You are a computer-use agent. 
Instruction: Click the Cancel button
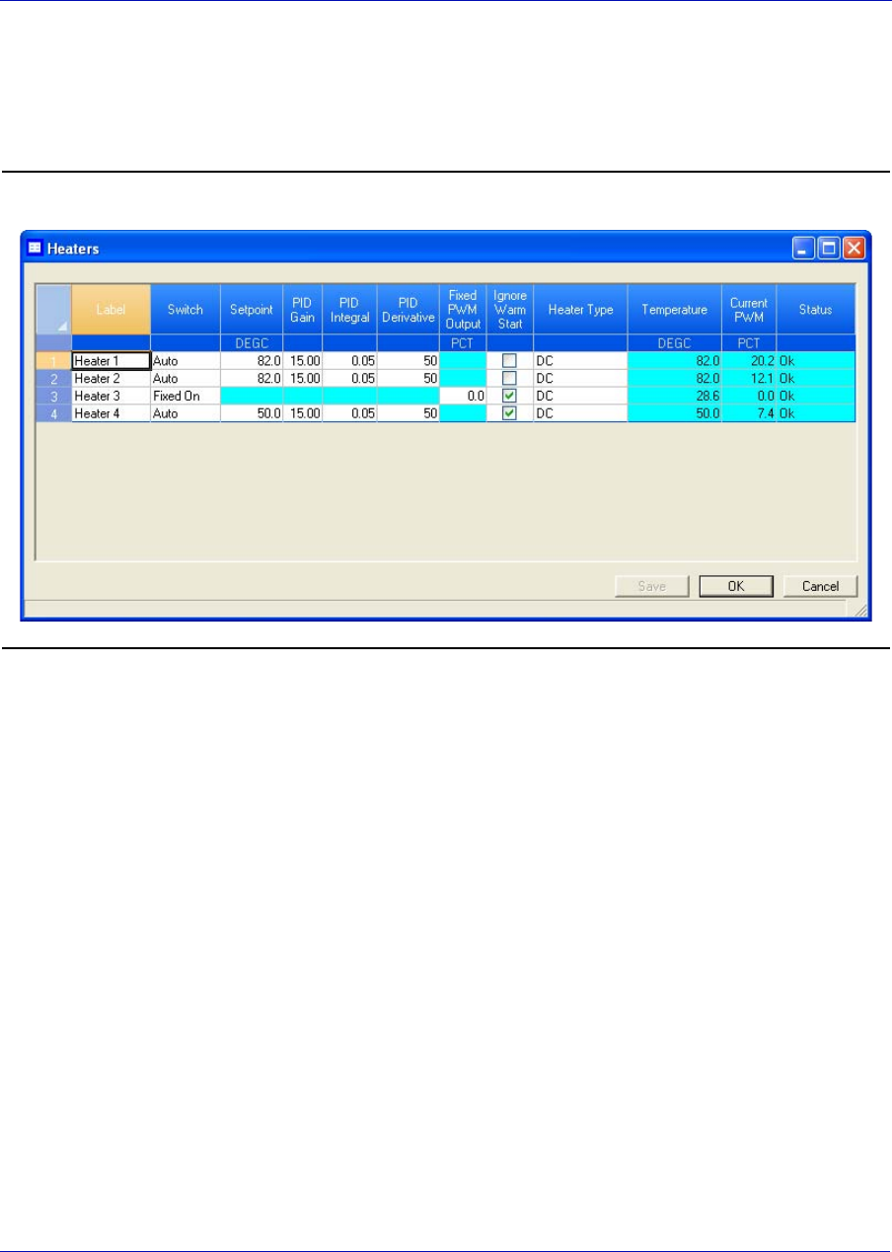tap(821, 586)
